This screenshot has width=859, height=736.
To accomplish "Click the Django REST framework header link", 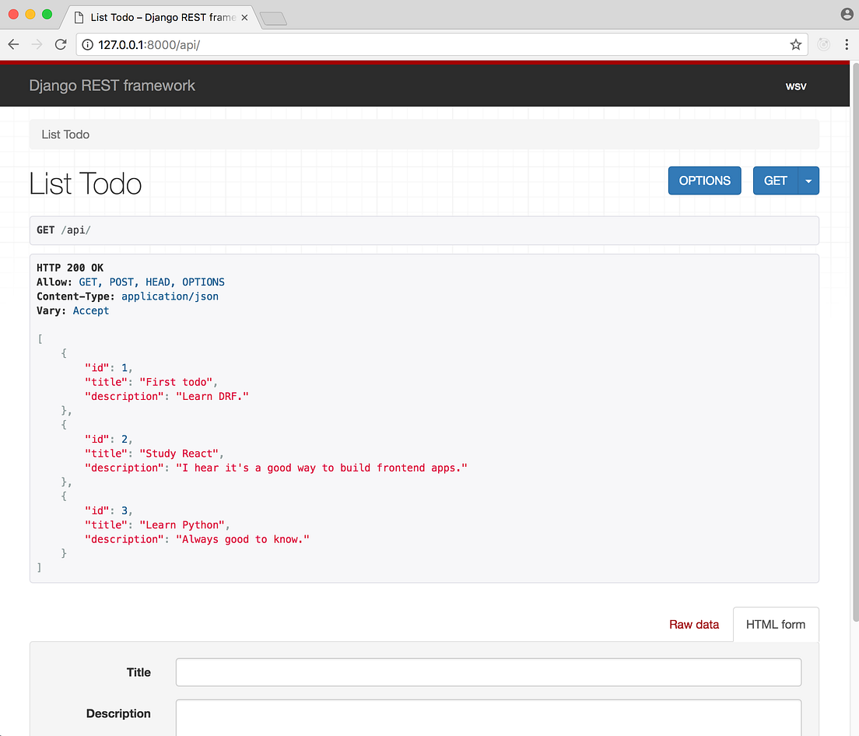I will 112,86.
